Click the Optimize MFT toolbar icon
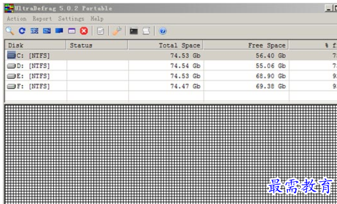Screen dimensions: 337x204 pos(72,31)
